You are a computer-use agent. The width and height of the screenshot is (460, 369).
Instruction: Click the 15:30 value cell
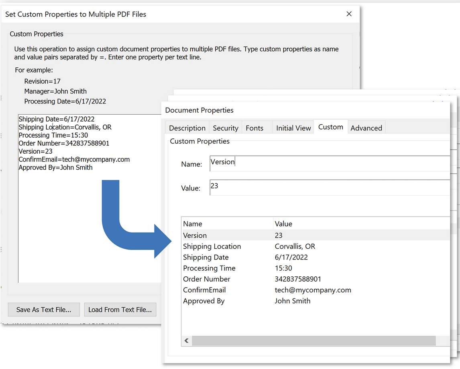(x=283, y=268)
